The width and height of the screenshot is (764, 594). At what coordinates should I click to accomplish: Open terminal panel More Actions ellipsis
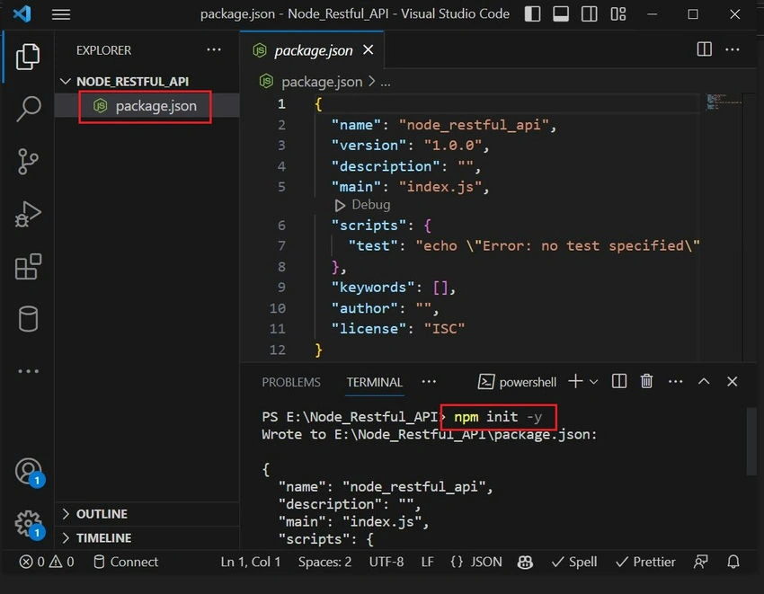coord(675,382)
